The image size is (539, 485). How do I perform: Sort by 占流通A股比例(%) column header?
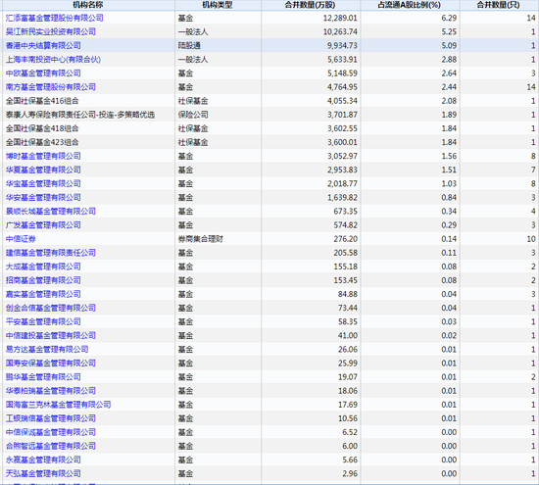pos(409,5)
